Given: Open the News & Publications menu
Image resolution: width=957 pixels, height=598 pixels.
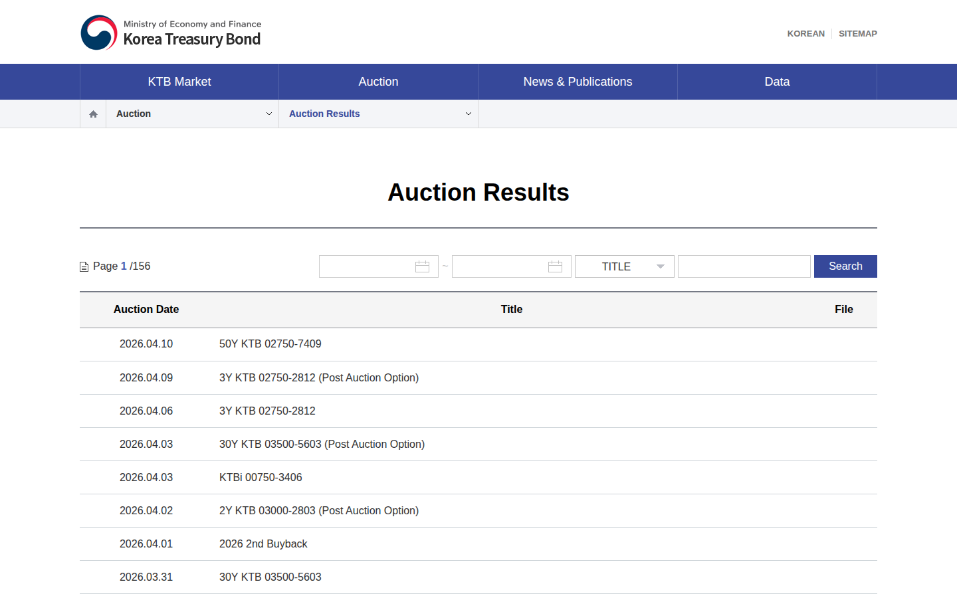Looking at the screenshot, I should pyautogui.click(x=578, y=82).
